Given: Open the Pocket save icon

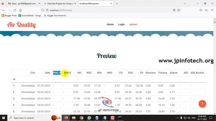Looking at the screenshot, I should (x=201, y=10).
